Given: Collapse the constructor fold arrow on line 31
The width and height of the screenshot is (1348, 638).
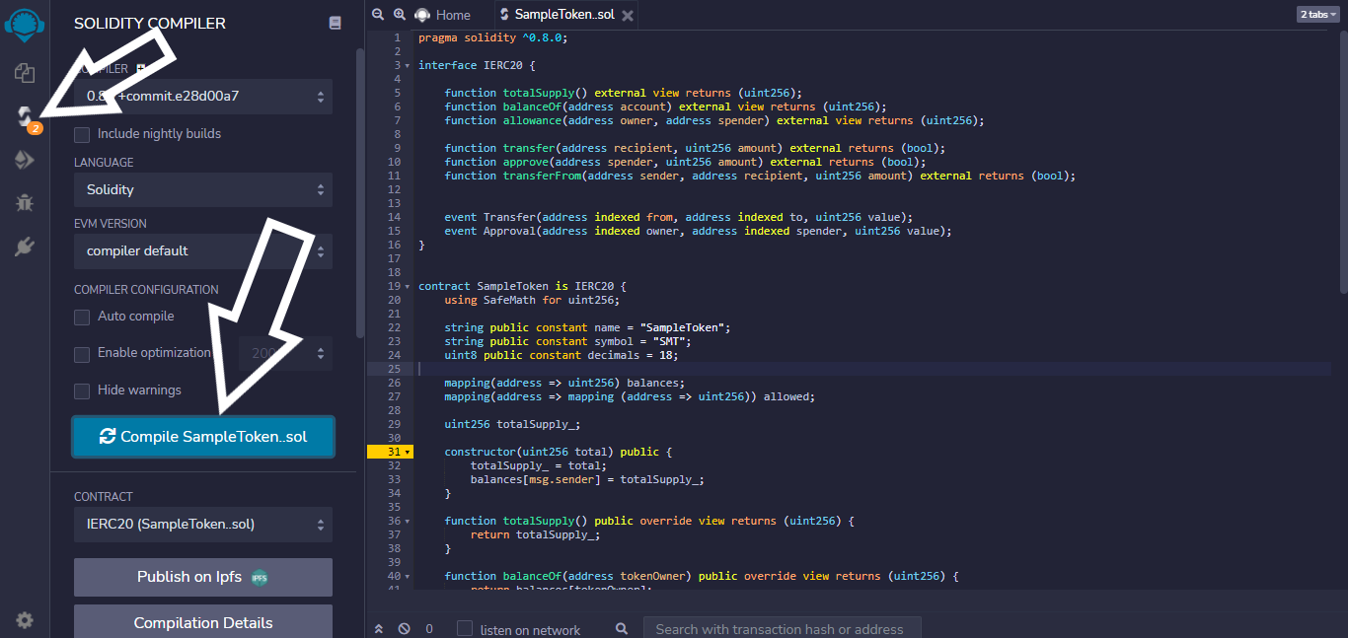Looking at the screenshot, I should tap(408, 452).
